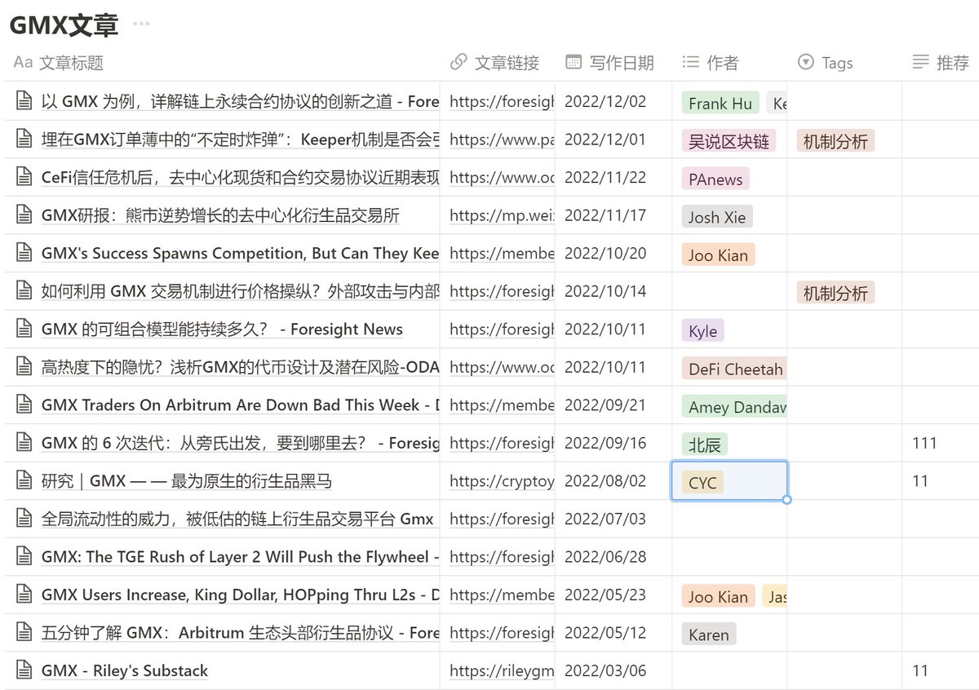
Task: Open article GMX 的可组合模型能持续多久
Action: point(222,330)
